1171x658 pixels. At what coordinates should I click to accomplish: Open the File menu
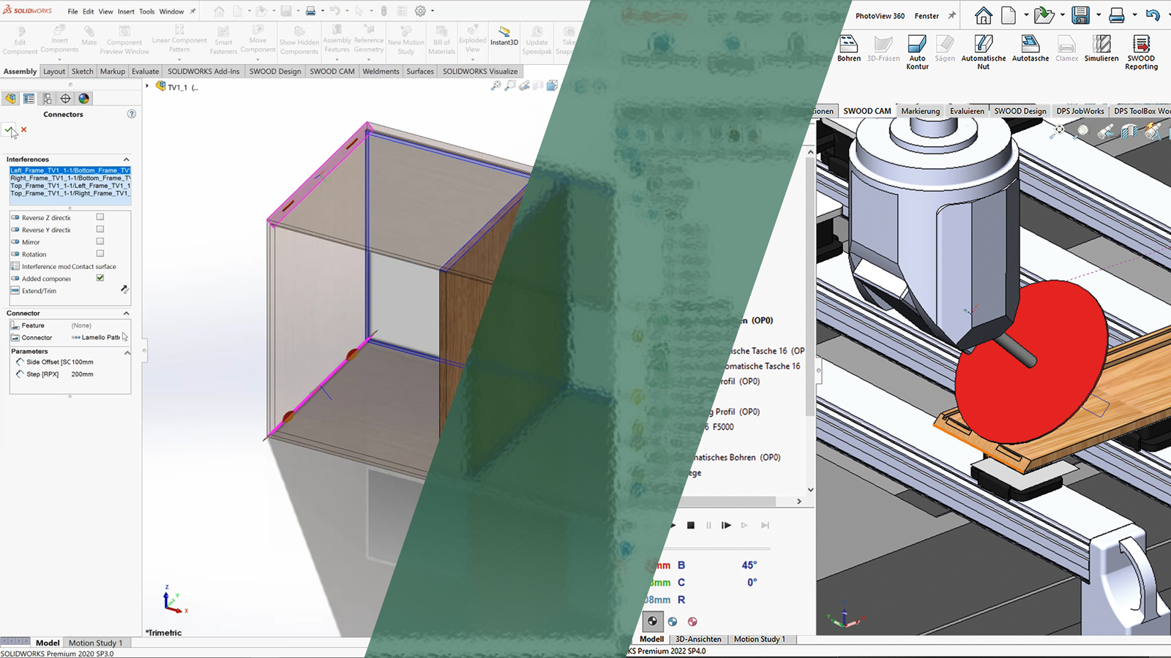tap(73, 12)
